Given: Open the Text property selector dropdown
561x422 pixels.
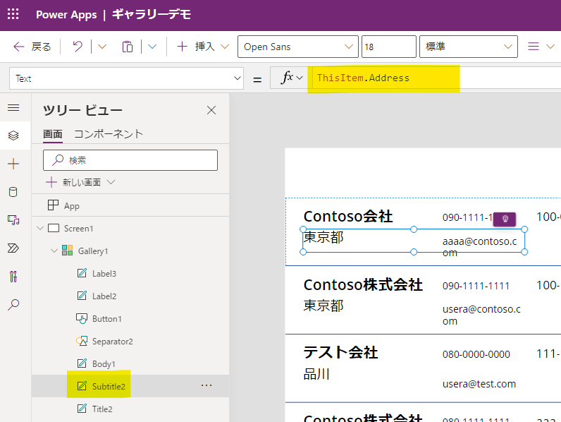Looking at the screenshot, I should tap(126, 78).
